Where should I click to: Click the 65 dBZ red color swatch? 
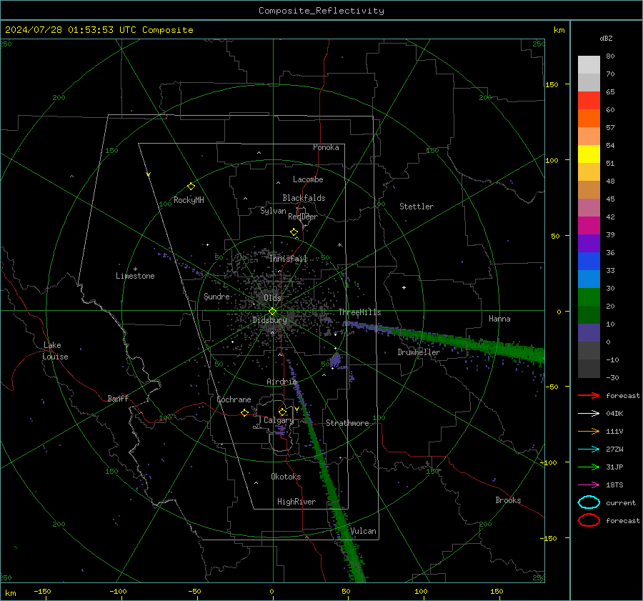point(589,101)
